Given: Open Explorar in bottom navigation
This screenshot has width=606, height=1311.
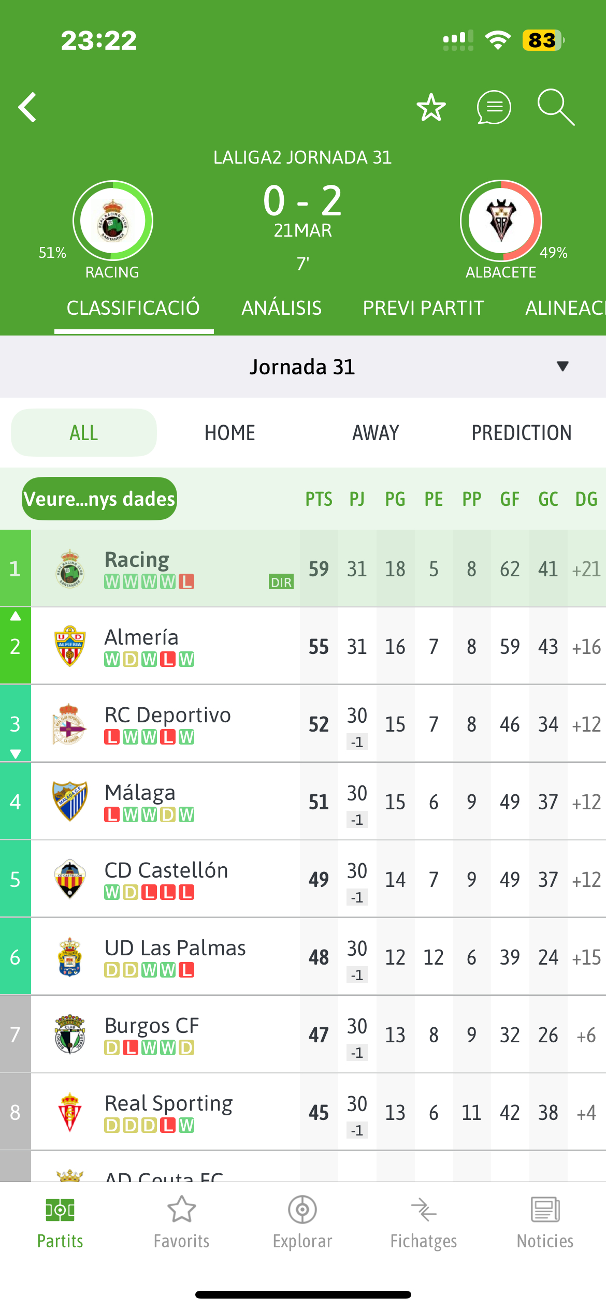Looking at the screenshot, I should (x=302, y=1222).
